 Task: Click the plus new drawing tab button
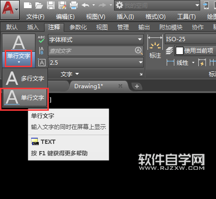pos(137,86)
